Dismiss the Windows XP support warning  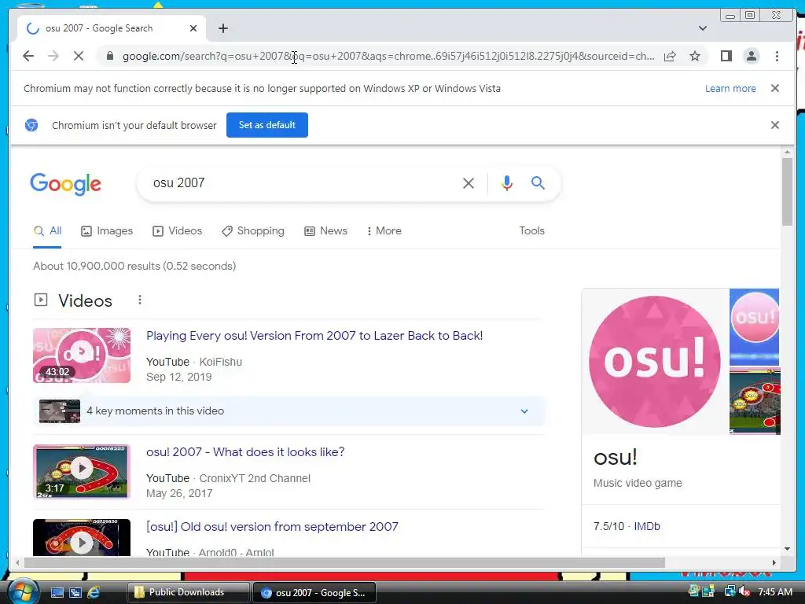click(775, 88)
